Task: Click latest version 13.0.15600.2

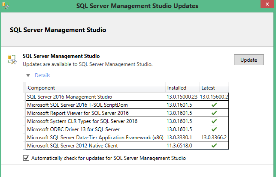Action: pyautogui.click(x=214, y=97)
